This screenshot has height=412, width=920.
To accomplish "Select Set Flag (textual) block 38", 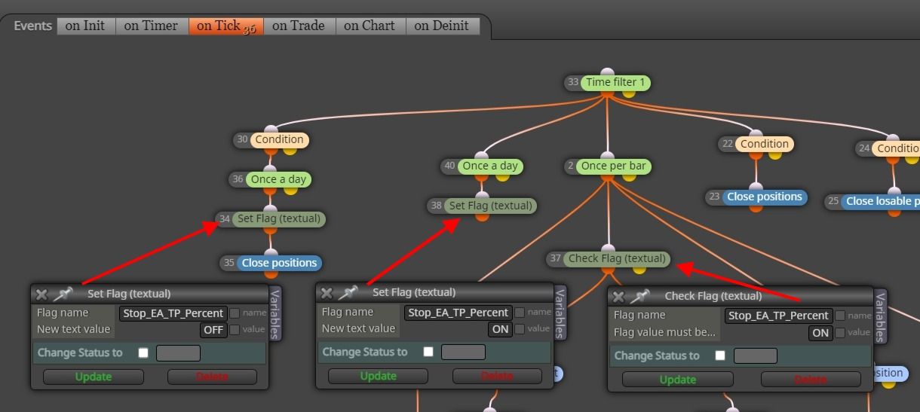I will (490, 206).
